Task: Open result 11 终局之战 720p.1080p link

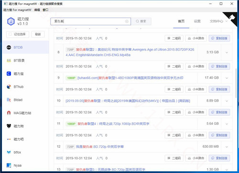Action: coord(113,124)
